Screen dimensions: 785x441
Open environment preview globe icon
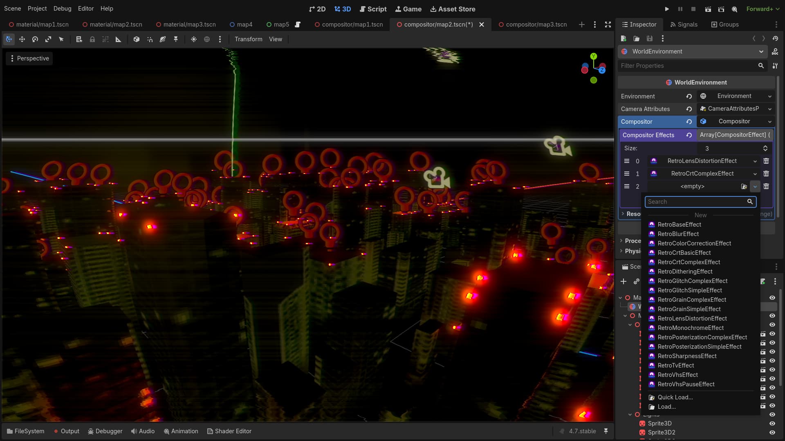click(207, 39)
